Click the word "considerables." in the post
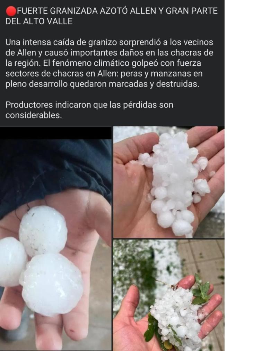The image size is (253, 351). 34,115
